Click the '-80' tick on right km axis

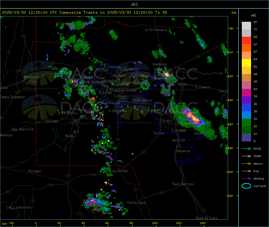(x=231, y=28)
